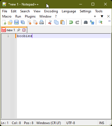Click the Zoom In magnifier icon
The height and width of the screenshot is (126, 112).
pyautogui.click(x=100, y=22)
